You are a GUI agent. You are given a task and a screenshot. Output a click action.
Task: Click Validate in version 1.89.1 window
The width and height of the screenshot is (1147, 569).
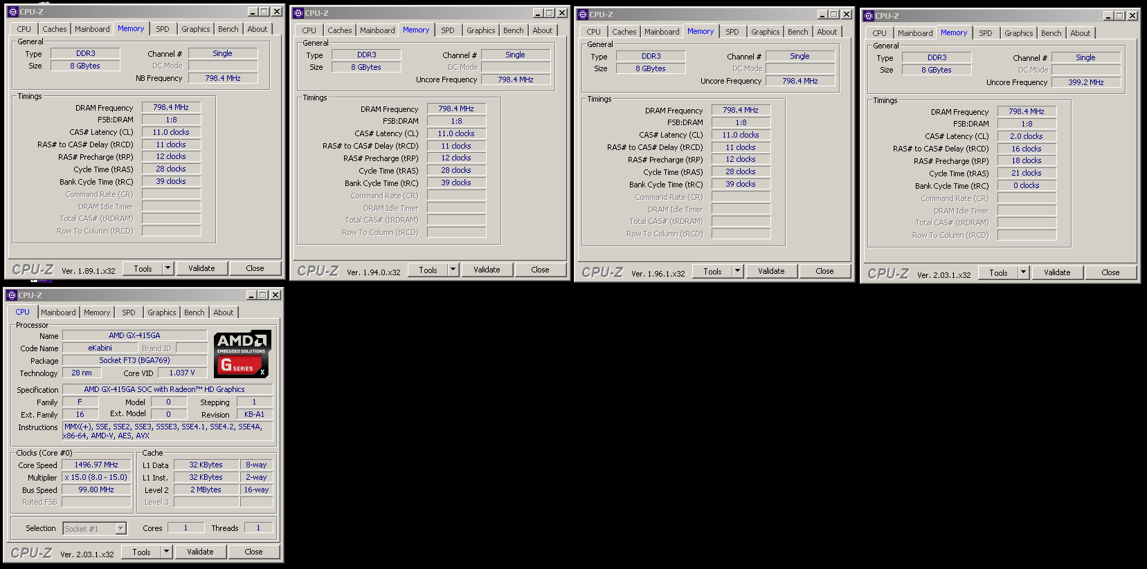pos(201,268)
